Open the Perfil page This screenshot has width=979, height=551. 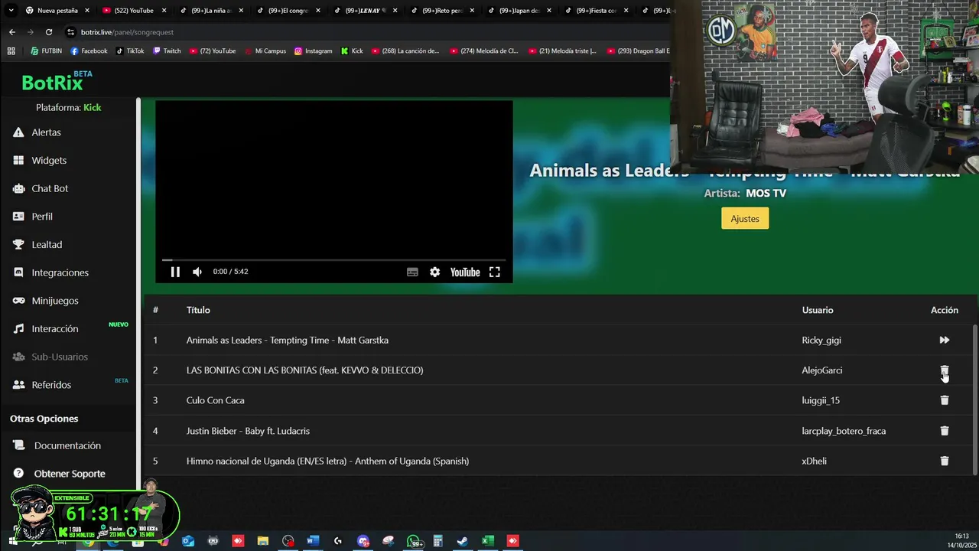point(42,217)
